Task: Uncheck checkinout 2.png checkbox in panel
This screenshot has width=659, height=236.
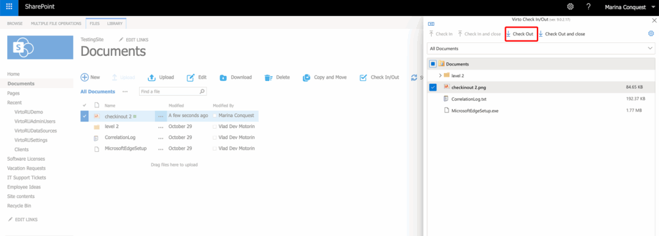Action: pos(433,87)
